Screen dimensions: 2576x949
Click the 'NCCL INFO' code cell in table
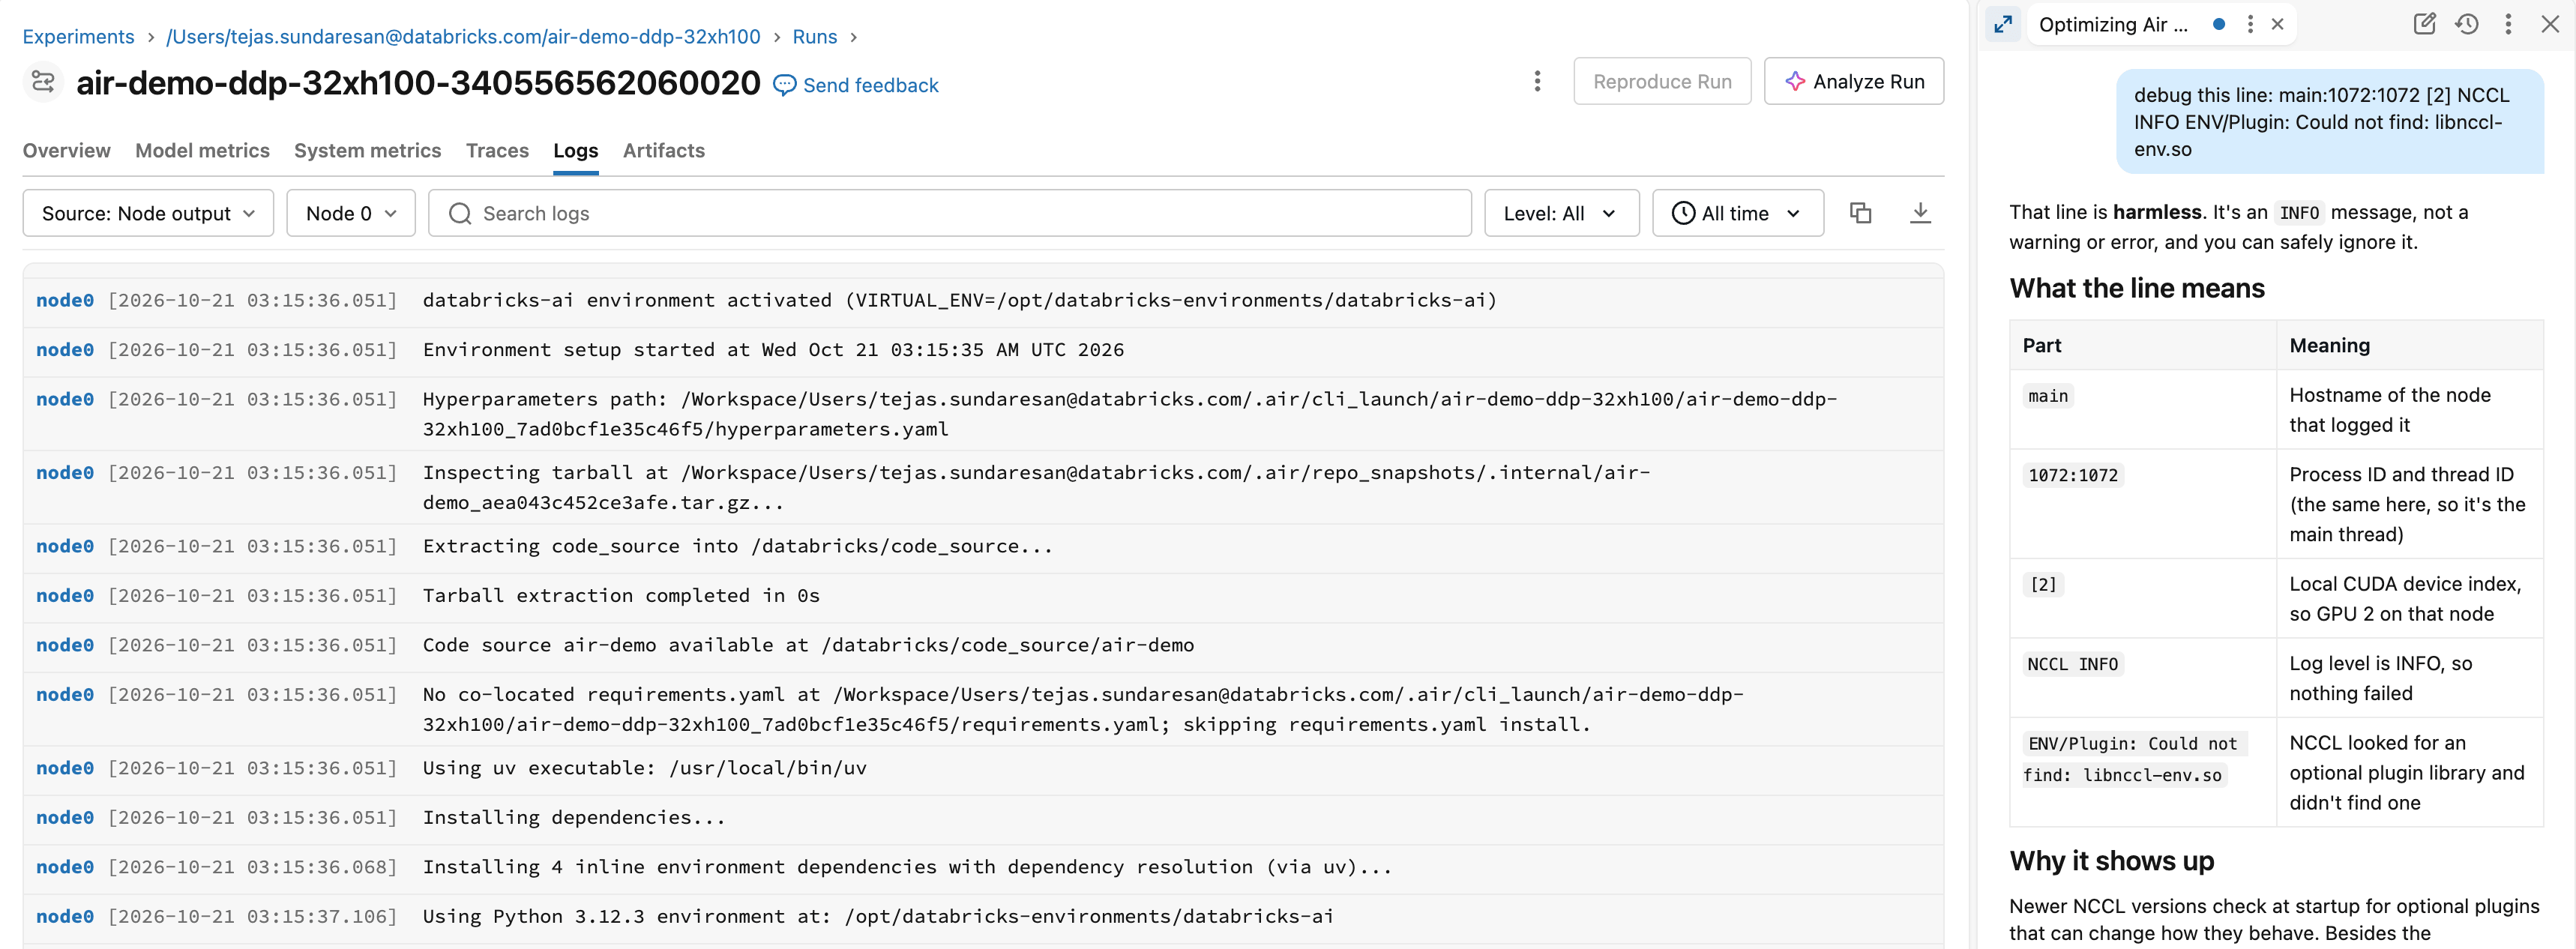click(2072, 664)
